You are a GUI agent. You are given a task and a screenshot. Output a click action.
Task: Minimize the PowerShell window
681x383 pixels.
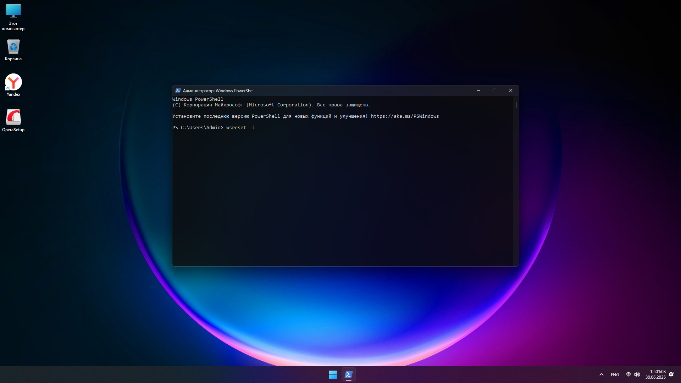pos(478,91)
